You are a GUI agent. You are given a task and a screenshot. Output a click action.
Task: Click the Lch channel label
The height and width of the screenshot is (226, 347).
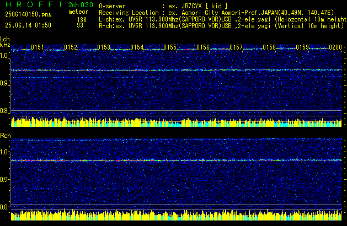pos(5,39)
